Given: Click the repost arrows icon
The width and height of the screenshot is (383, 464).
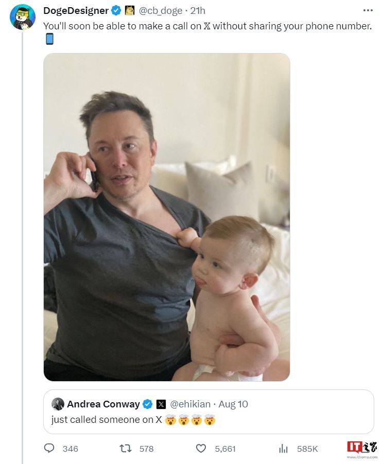Looking at the screenshot, I should tap(126, 449).
